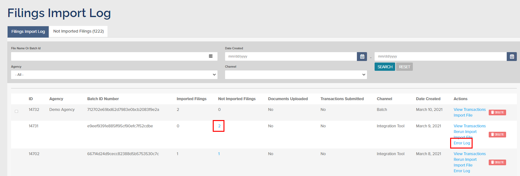
Task: Focus the File Name Or Batch Id field
Action: 109,56
